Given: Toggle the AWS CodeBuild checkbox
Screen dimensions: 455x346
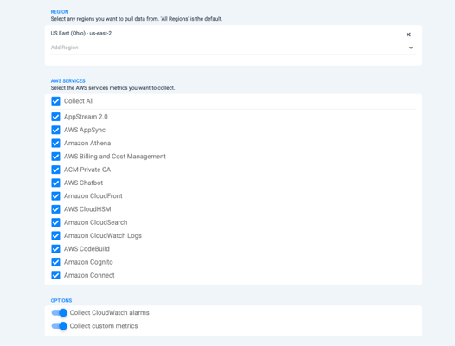Looking at the screenshot, I should coord(55,249).
